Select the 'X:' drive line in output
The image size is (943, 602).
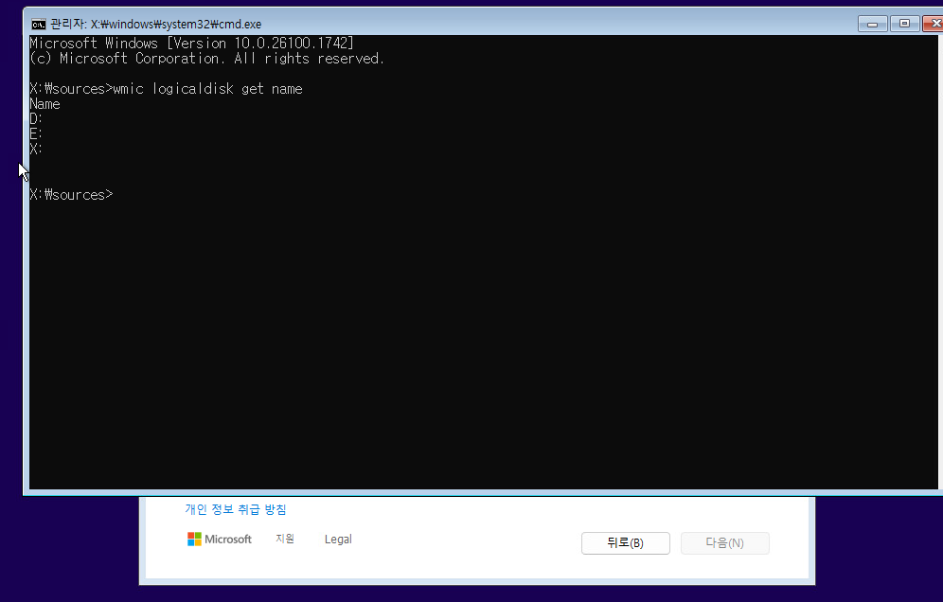click(36, 150)
